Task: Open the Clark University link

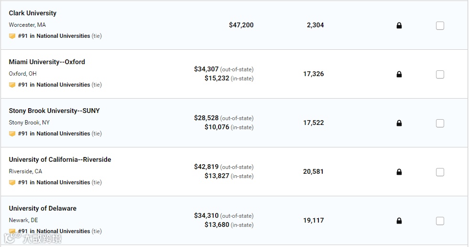Action: [33, 13]
